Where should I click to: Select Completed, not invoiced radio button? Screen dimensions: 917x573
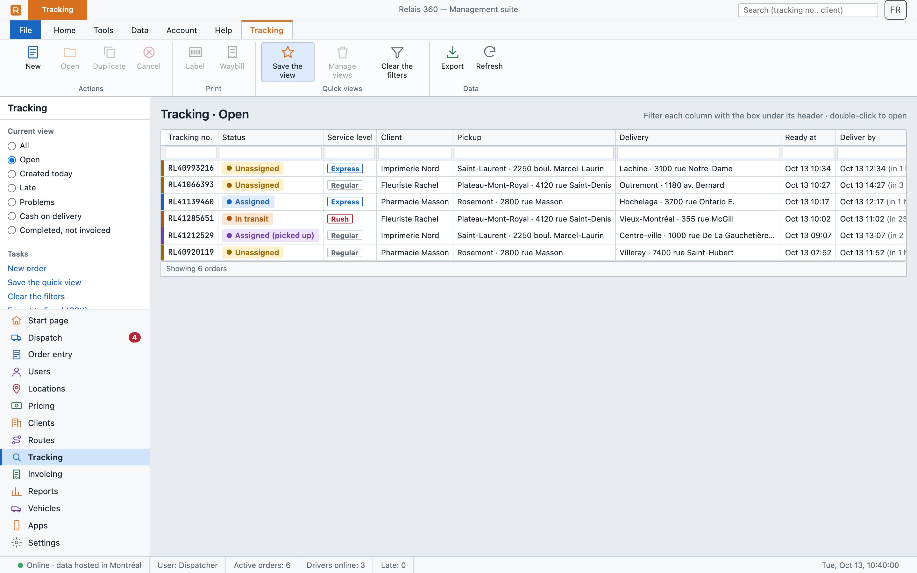[x=12, y=230]
